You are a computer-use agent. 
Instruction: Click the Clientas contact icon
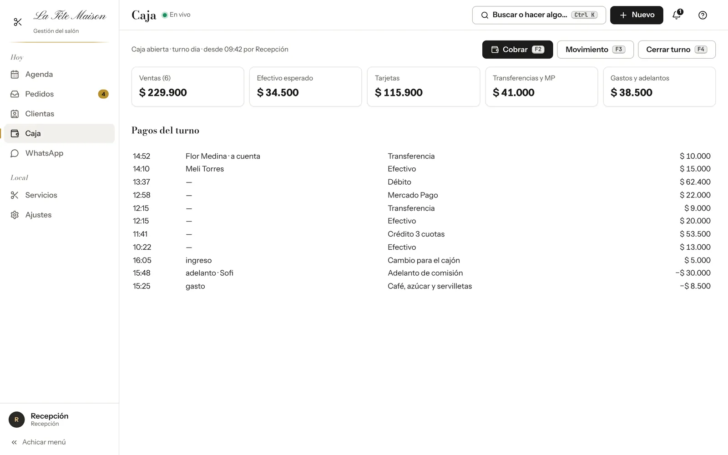[x=15, y=114]
